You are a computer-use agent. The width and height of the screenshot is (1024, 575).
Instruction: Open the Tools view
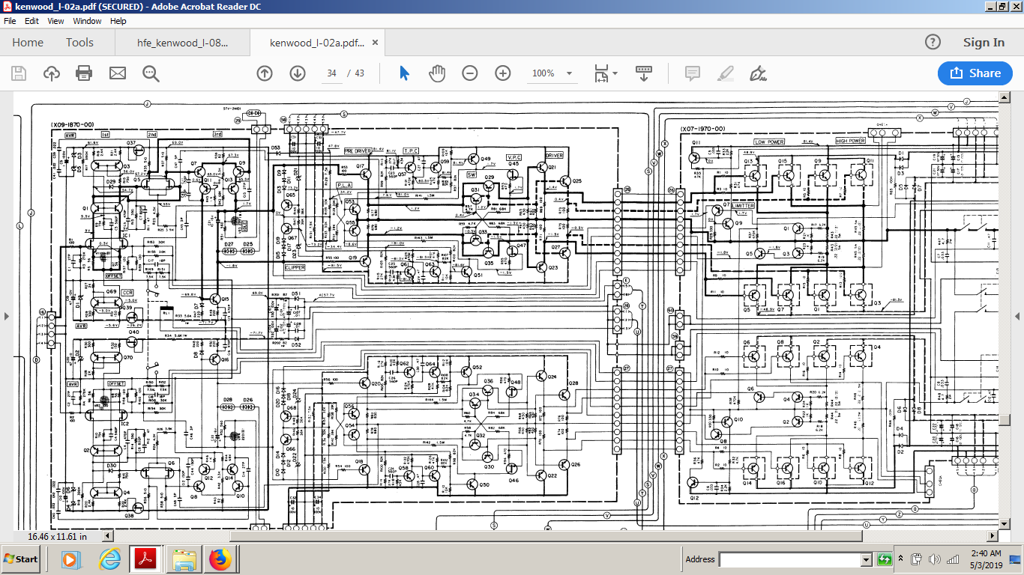point(79,43)
